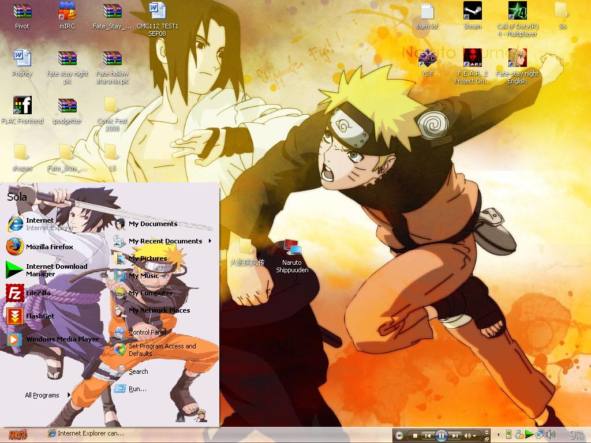The height and width of the screenshot is (443, 591).
Task: Open the LS folder on desktop
Action: (112, 157)
